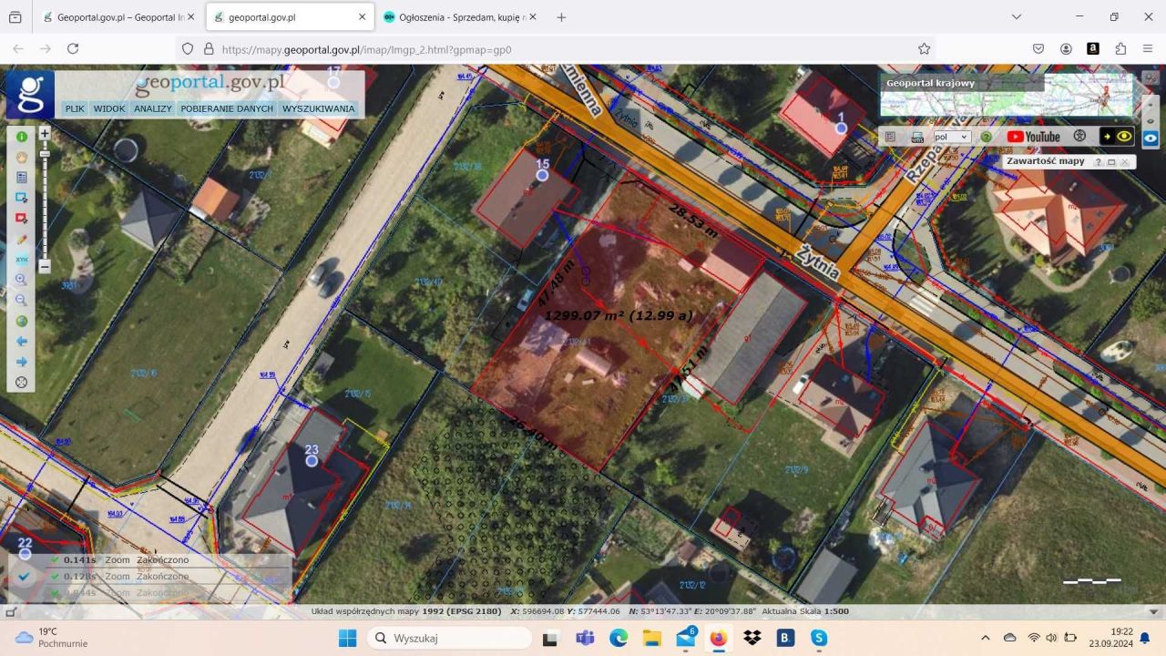Screen dimensions: 1166x656
Task: Open the language dropdown showing pol
Action: 952,137
